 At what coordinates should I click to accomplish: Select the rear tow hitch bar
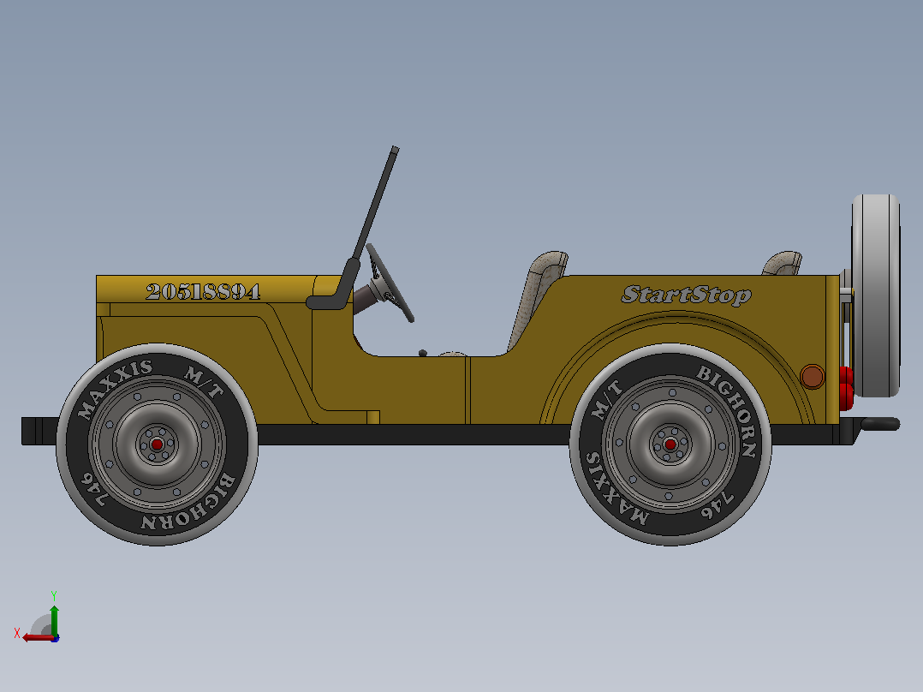880,423
